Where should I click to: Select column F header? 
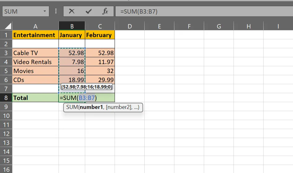tap(189, 26)
